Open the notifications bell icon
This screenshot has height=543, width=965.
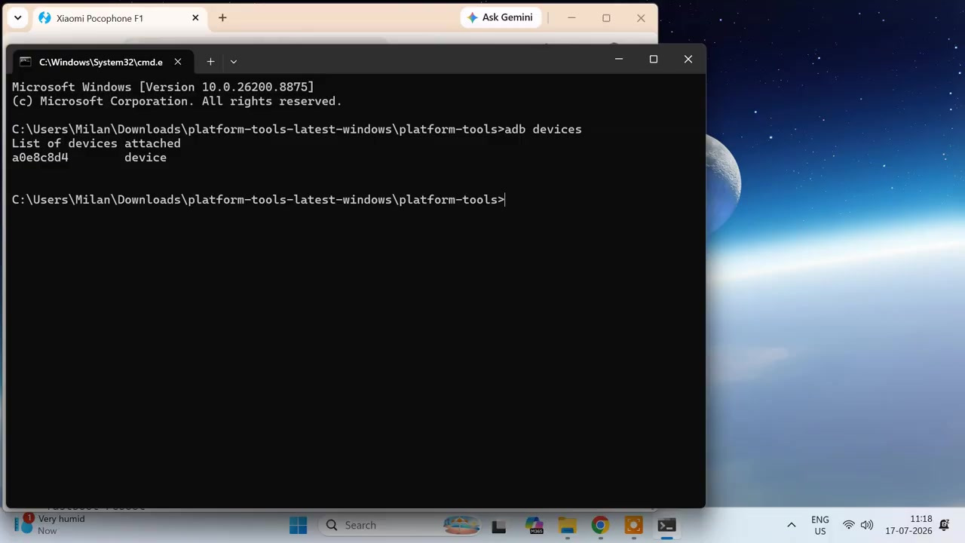[944, 525]
